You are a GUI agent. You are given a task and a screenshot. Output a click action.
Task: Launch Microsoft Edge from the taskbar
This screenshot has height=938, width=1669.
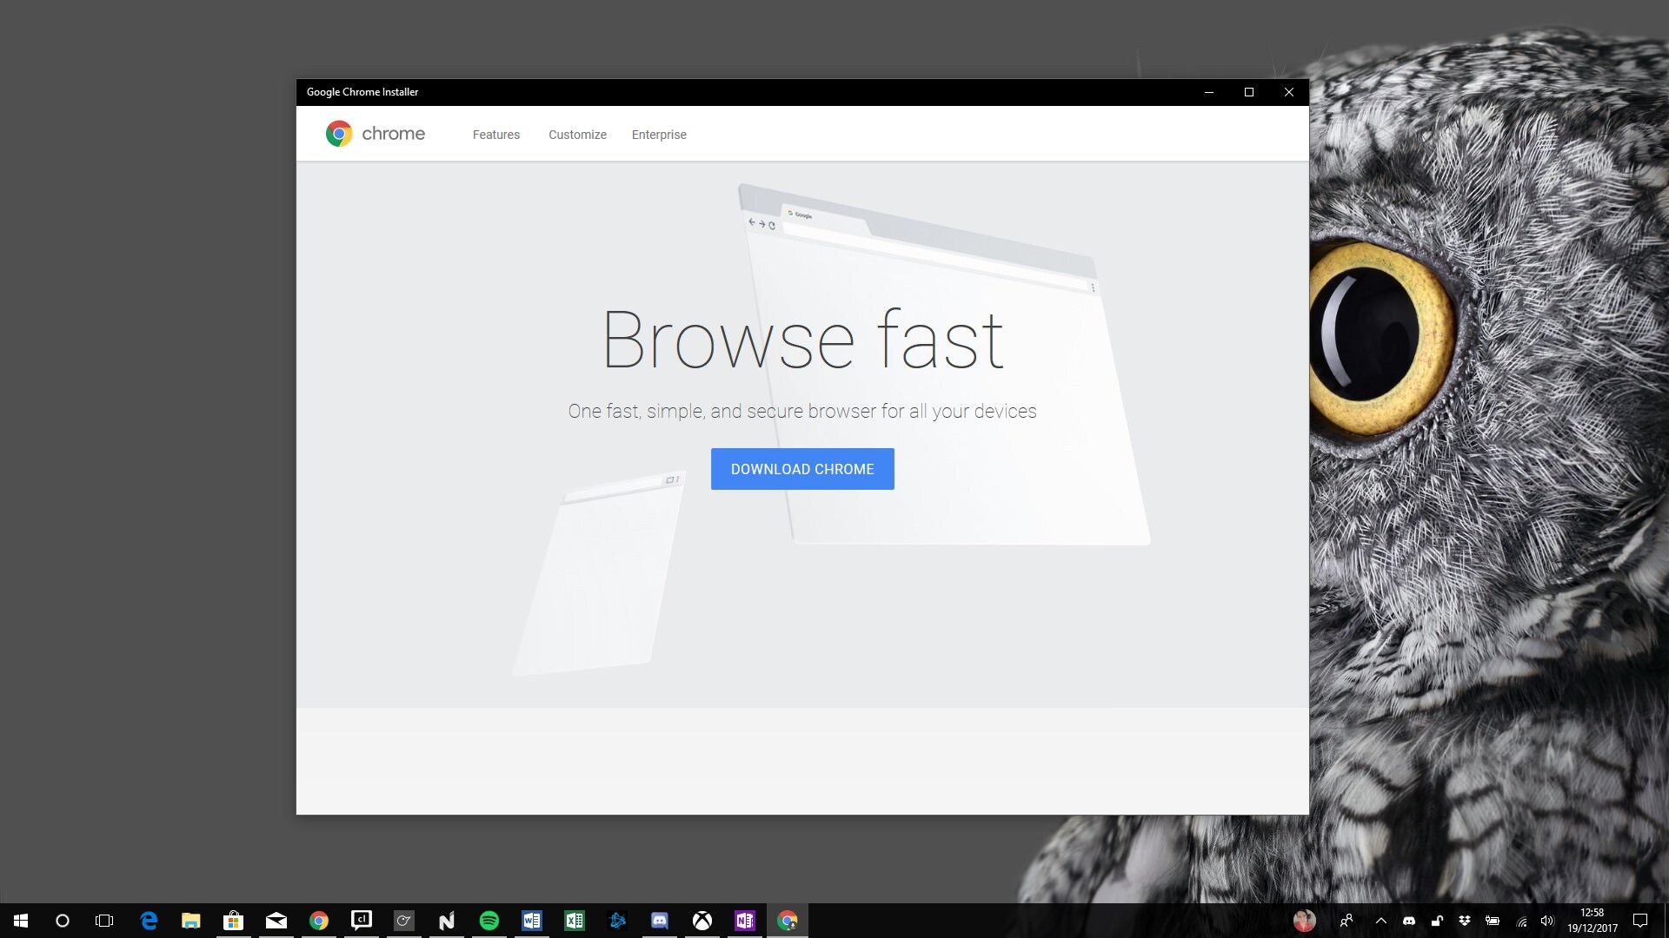pyautogui.click(x=149, y=920)
